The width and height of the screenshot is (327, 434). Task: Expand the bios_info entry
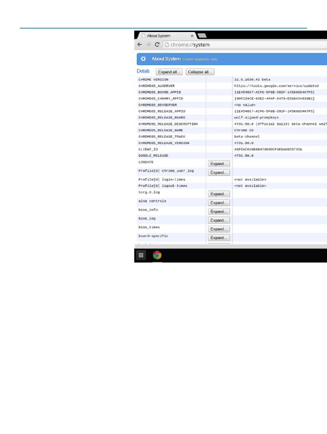point(219,212)
